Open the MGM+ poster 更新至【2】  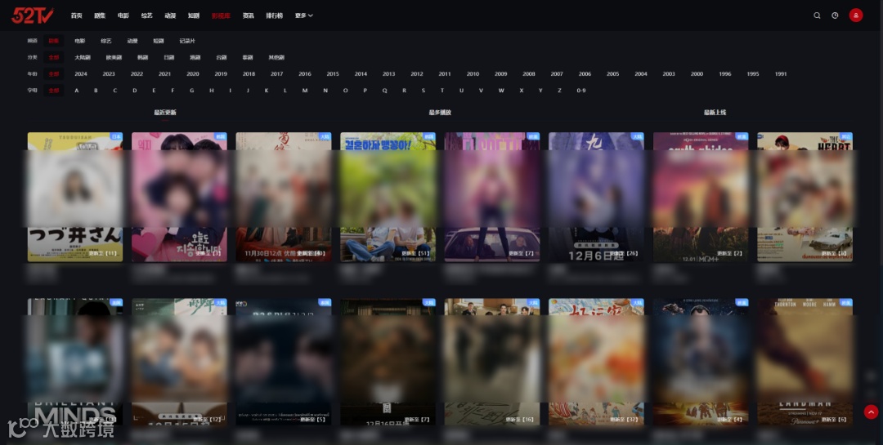point(701,197)
